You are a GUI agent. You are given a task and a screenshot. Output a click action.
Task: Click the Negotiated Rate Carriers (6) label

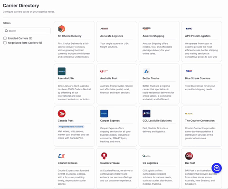[x=25, y=43]
